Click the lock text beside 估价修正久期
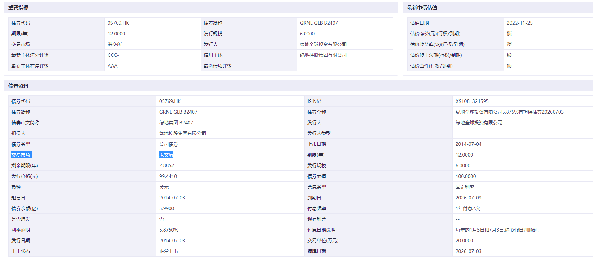The image size is (593, 257). (509, 55)
